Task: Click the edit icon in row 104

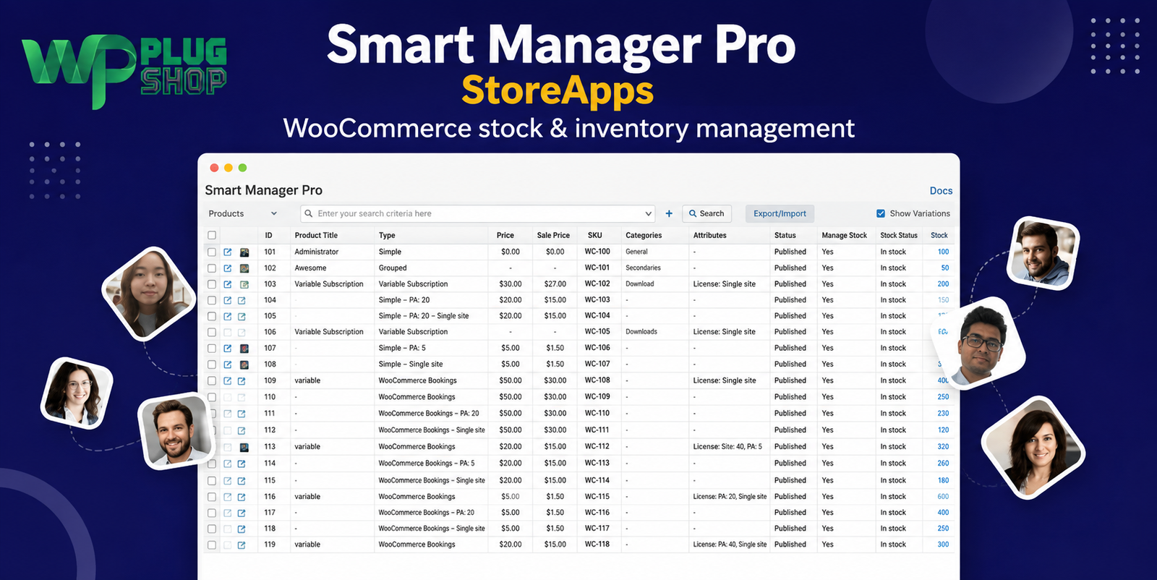Action: pyautogui.click(x=228, y=300)
